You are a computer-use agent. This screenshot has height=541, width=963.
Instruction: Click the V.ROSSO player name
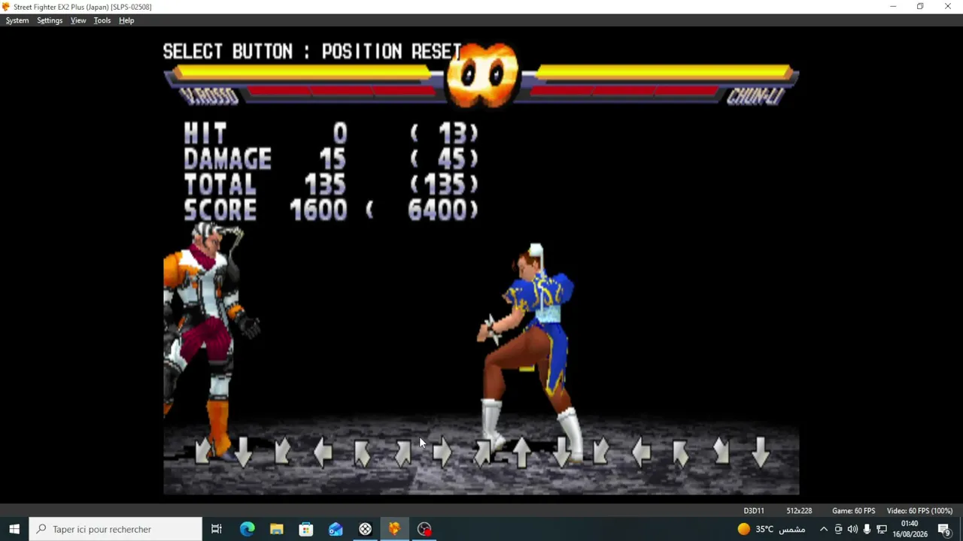pos(209,97)
